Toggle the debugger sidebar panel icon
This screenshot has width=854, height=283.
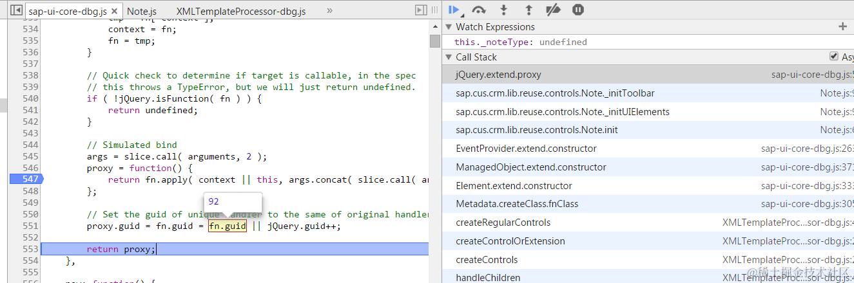coord(421,10)
